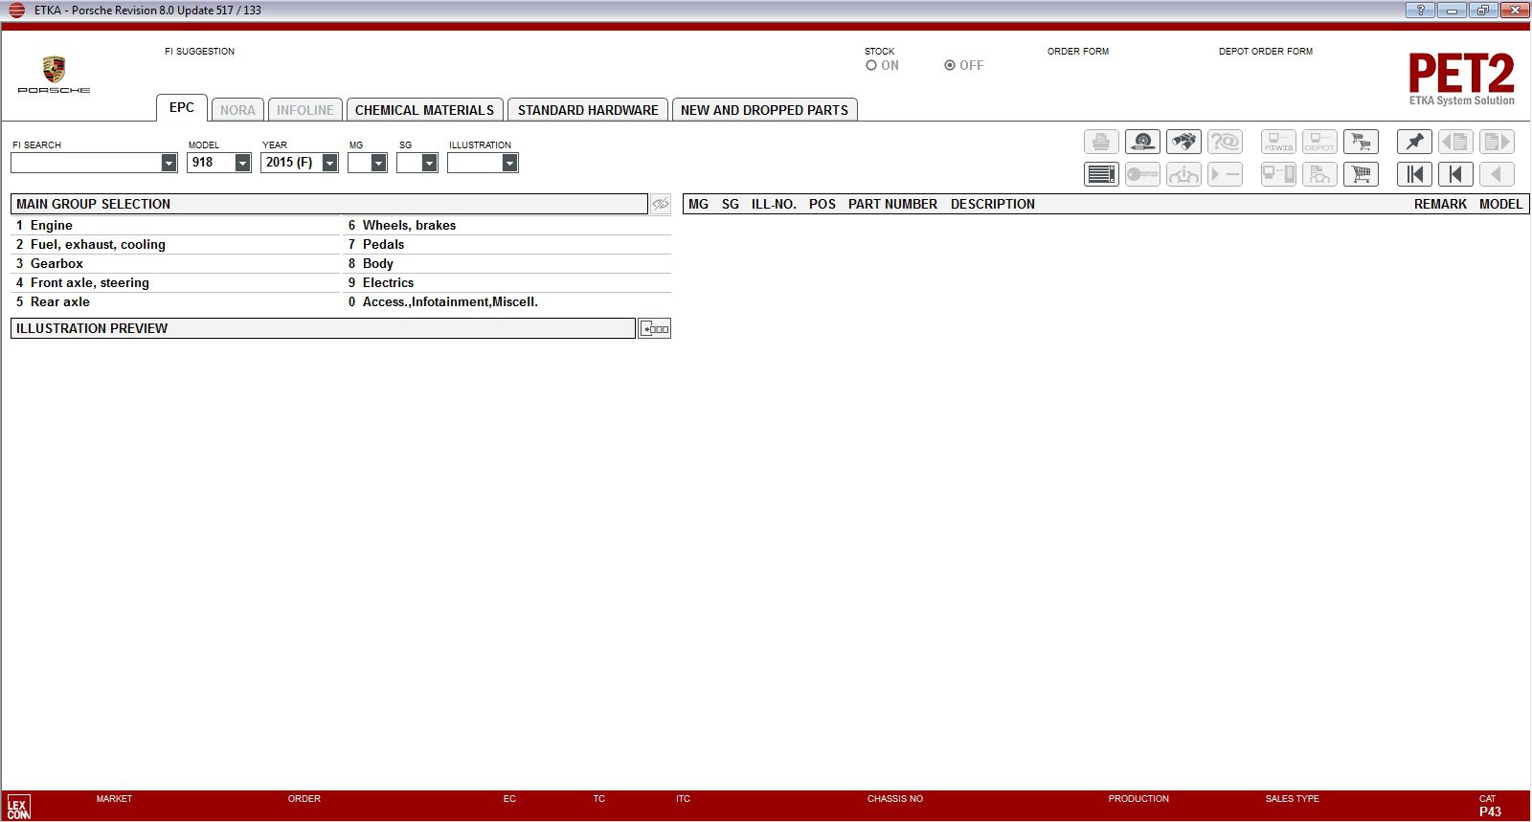Open the YEAR dropdown showing 2015 (F)
Image resolution: width=1532 pixels, height=822 pixels.
tap(330, 164)
